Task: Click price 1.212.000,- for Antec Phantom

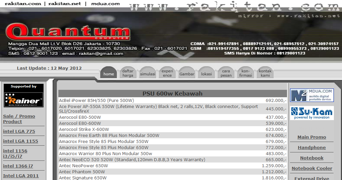Action: (274, 172)
